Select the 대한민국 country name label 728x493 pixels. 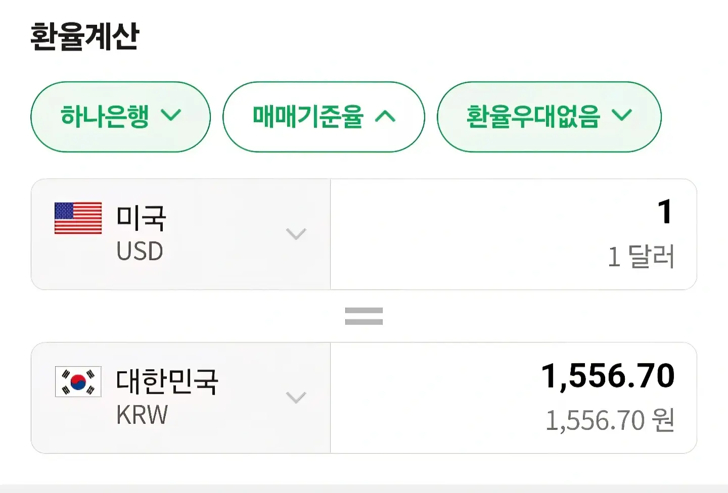(x=167, y=381)
